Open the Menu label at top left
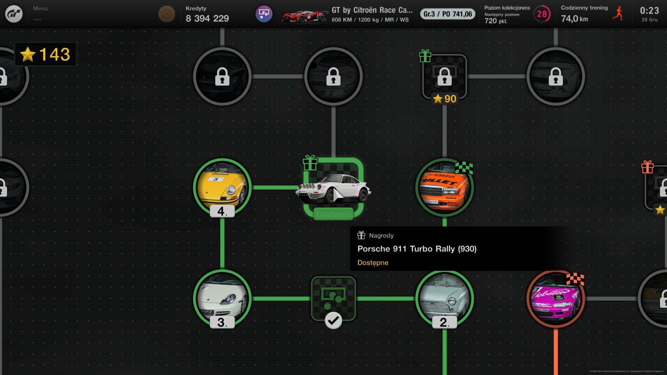Screen dimensions: 667x375 (40, 8)
